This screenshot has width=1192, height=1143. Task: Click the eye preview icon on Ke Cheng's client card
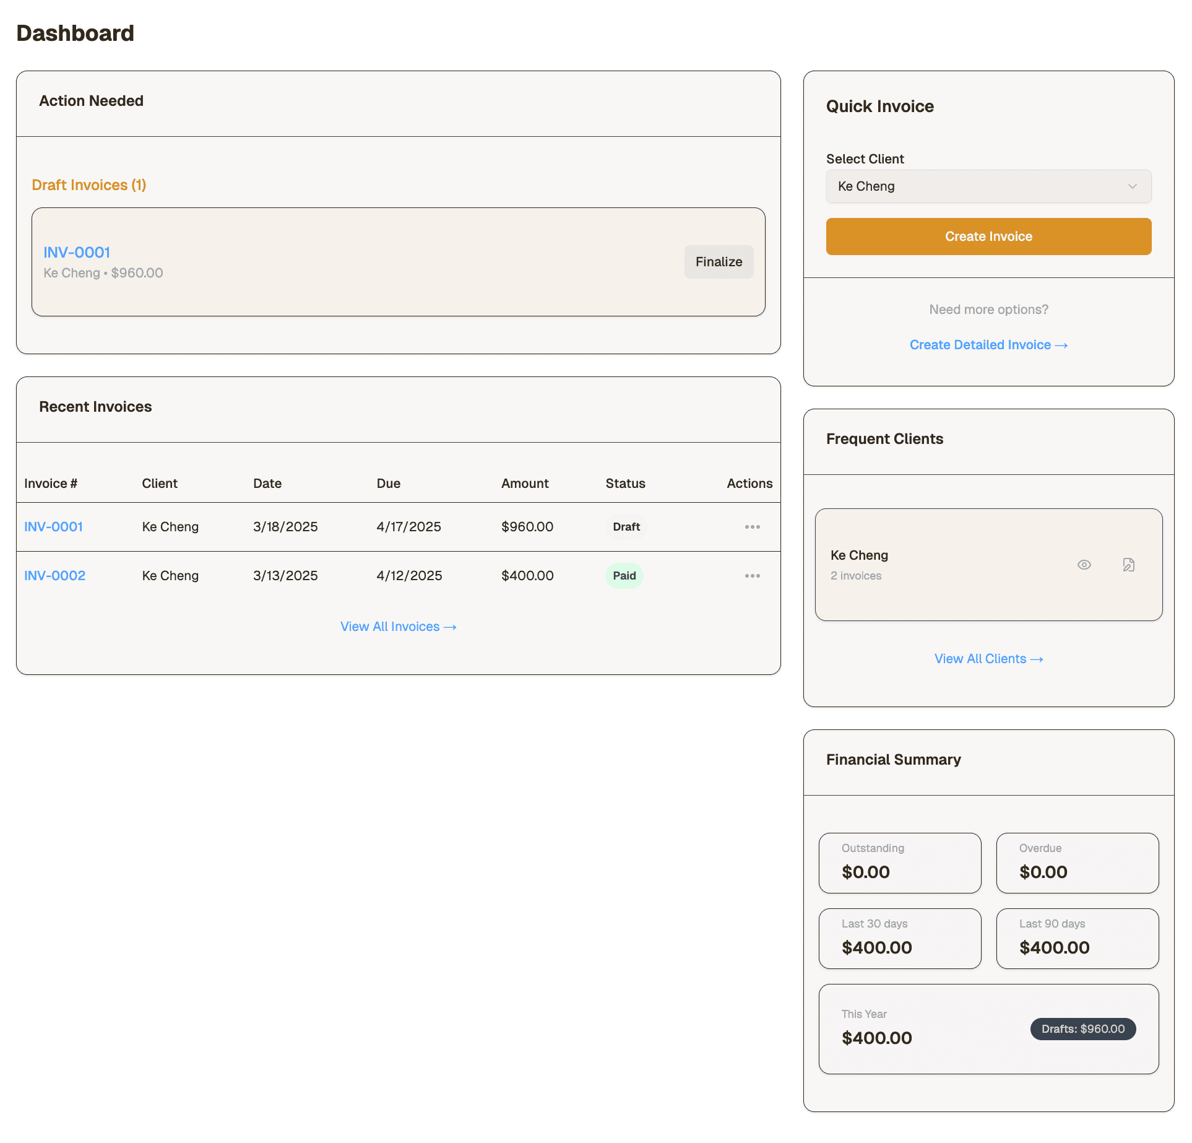click(x=1084, y=564)
